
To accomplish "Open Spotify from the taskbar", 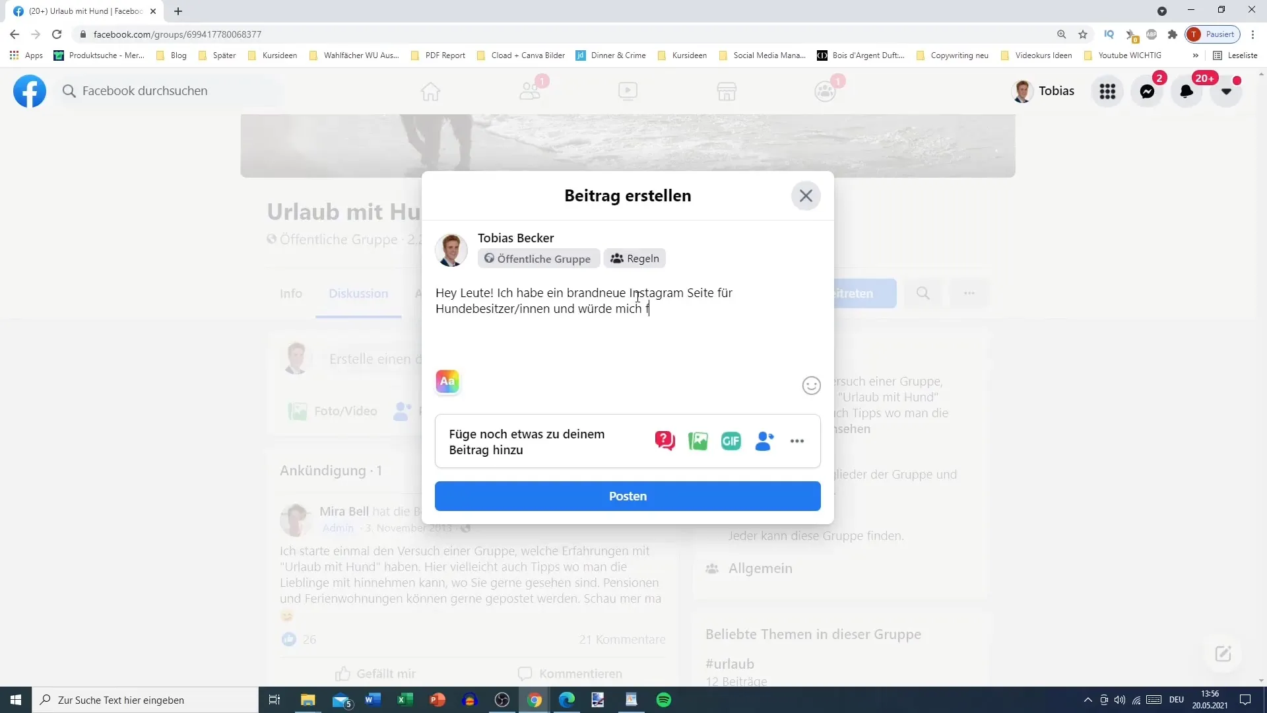I will [664, 700].
